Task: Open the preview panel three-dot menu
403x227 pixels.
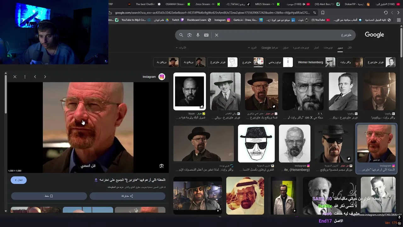Action: 25,77
